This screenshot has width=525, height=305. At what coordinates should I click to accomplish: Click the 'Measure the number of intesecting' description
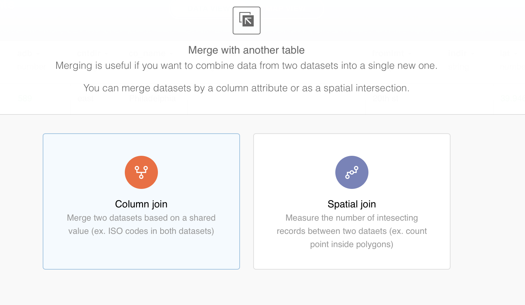point(352,218)
